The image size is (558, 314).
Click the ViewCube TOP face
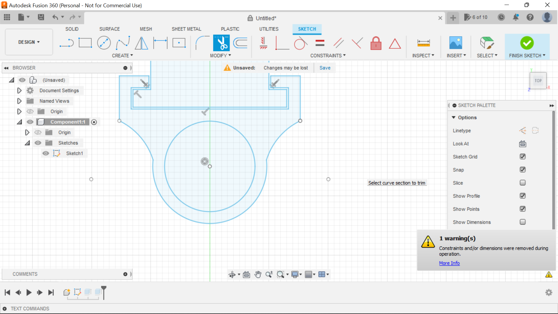[538, 81]
